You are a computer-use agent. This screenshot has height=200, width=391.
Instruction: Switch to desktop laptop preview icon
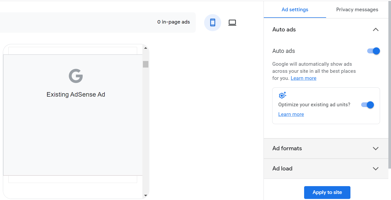(232, 23)
